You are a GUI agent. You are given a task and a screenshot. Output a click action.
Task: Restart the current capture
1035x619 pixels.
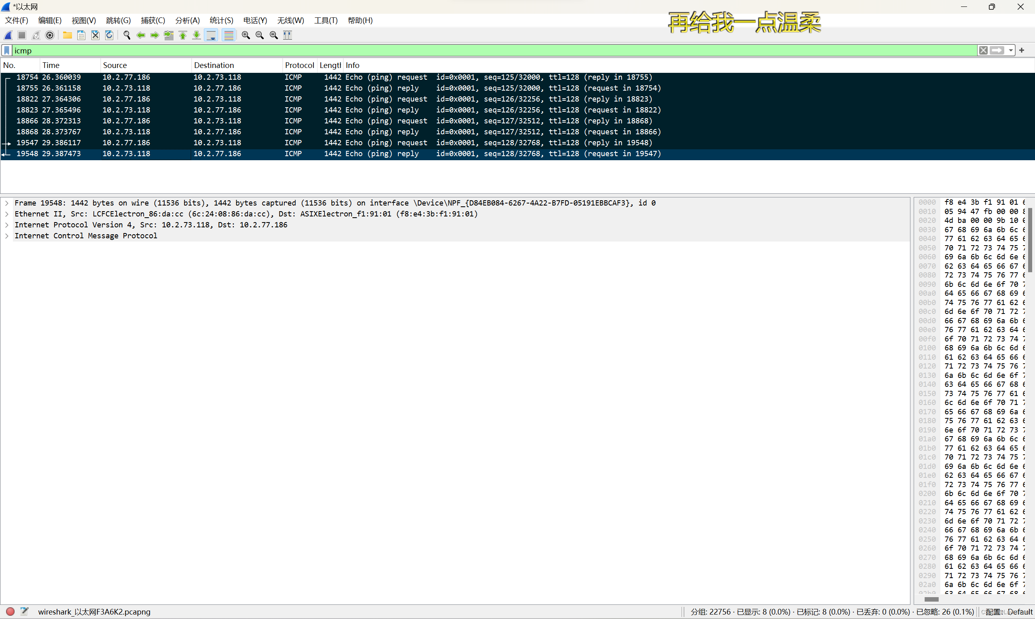[36, 36]
